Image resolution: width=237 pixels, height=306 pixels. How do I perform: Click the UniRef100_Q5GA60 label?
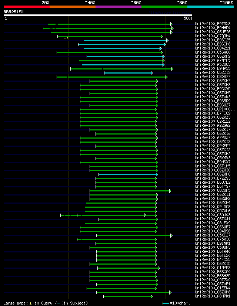(213, 52)
